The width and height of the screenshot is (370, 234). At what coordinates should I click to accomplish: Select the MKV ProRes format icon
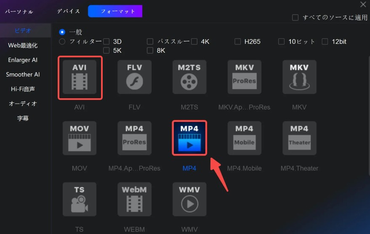(245, 77)
